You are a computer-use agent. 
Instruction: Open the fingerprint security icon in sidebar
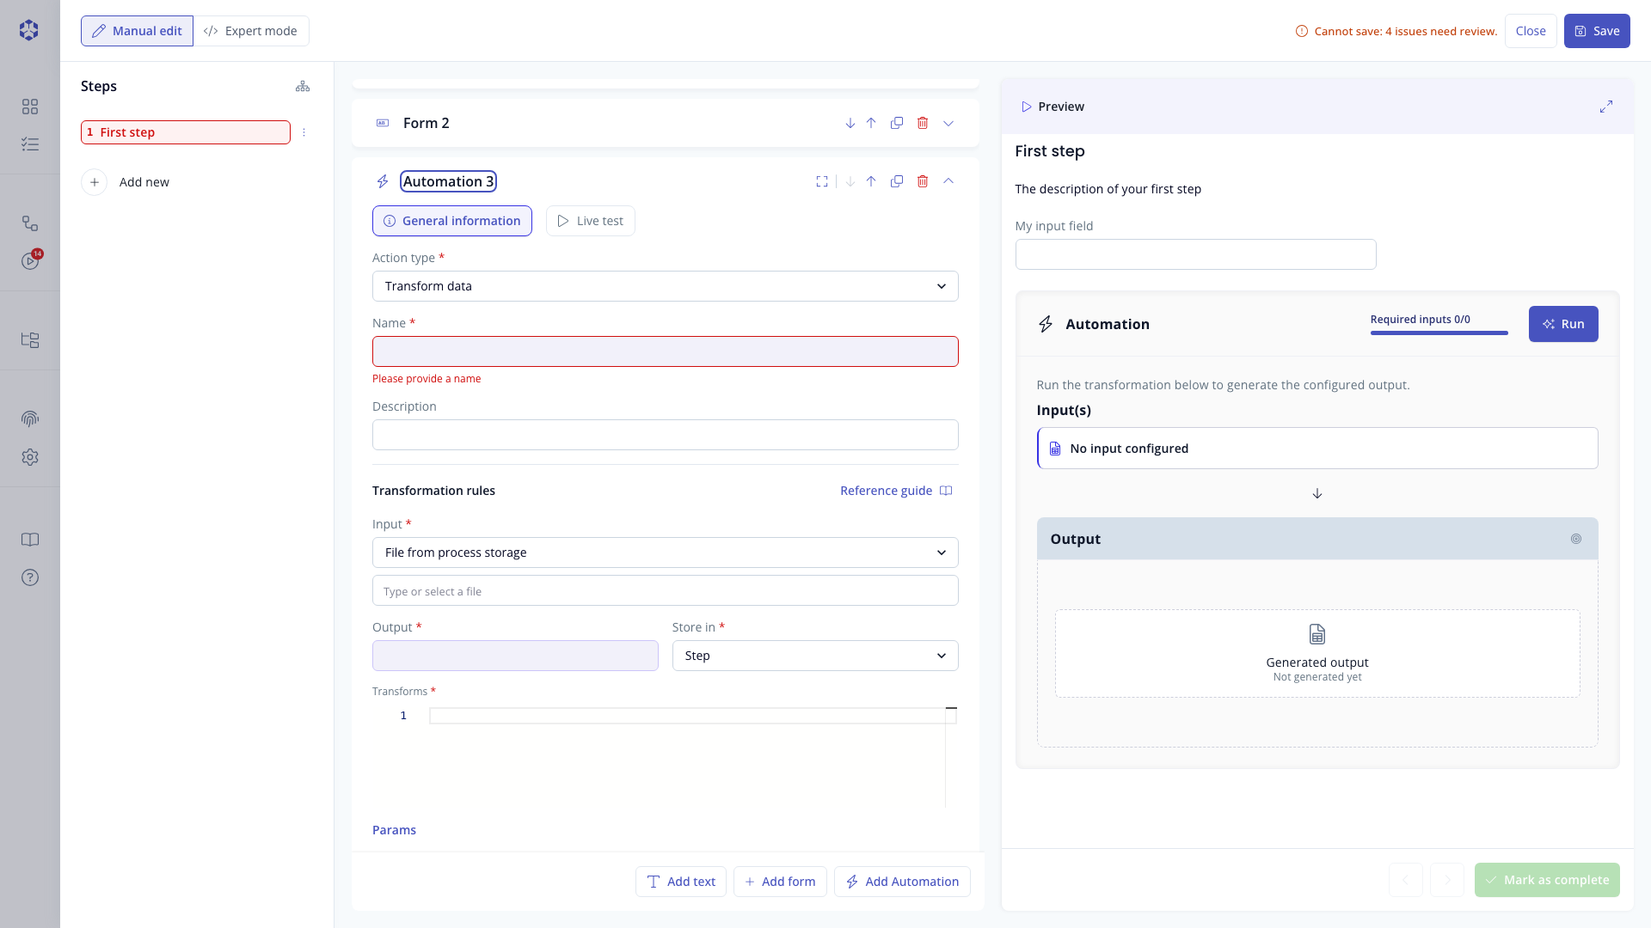click(30, 419)
